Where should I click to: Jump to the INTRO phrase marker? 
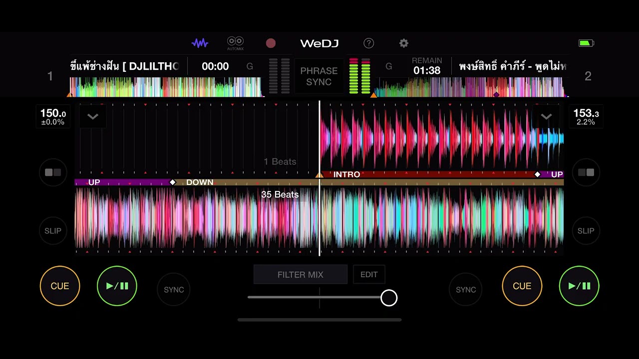tap(346, 175)
